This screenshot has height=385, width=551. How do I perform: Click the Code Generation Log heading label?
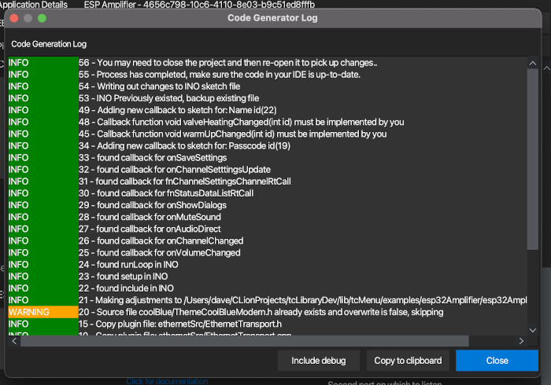click(49, 44)
